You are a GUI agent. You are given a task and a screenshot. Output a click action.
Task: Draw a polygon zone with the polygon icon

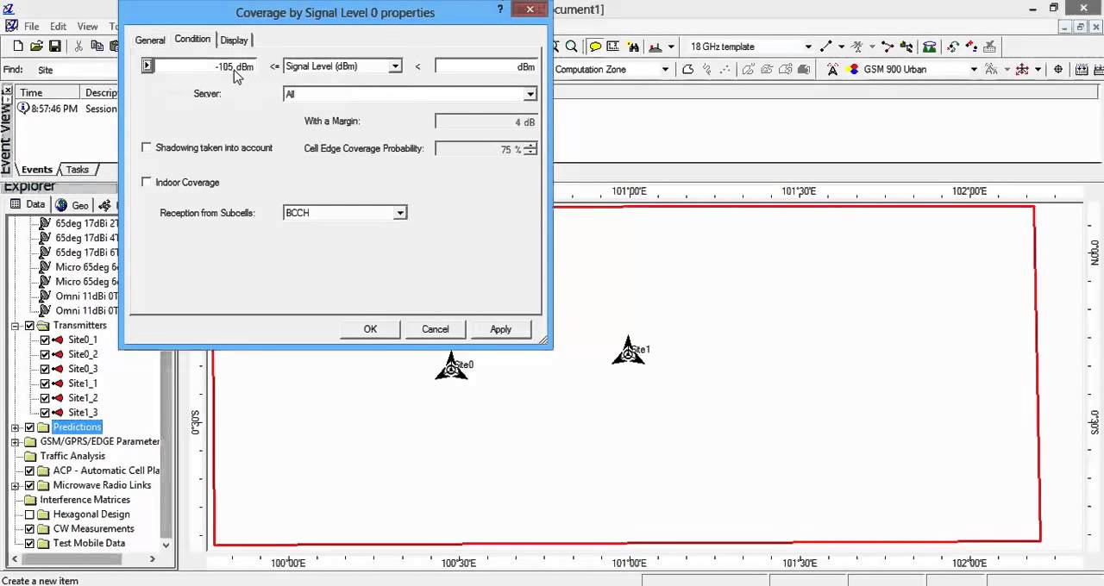pos(687,69)
